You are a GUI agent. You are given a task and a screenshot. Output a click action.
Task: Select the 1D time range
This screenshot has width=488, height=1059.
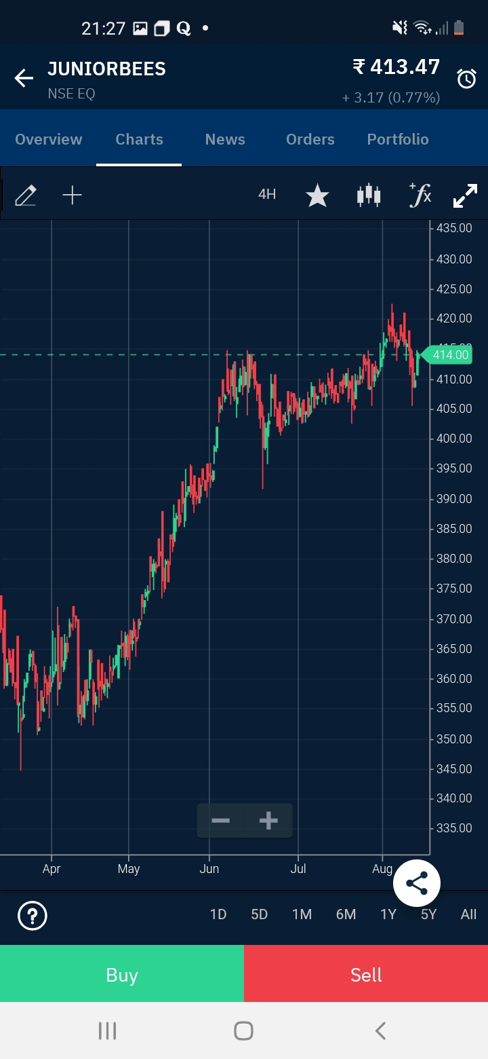click(218, 914)
